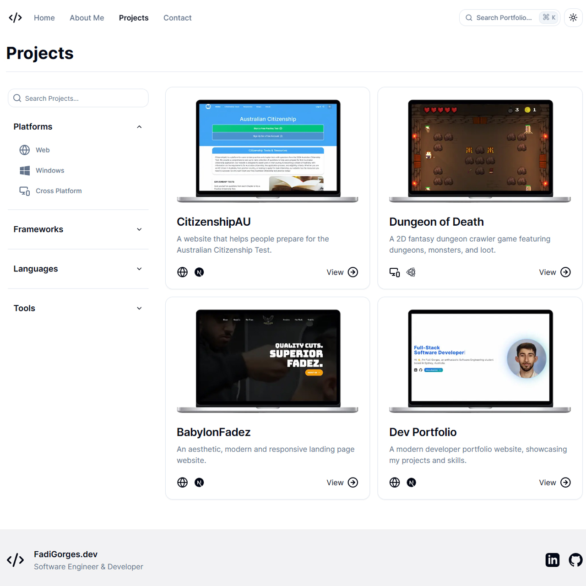
Task: Click the Dungeon of Death title
Action: pos(436,222)
